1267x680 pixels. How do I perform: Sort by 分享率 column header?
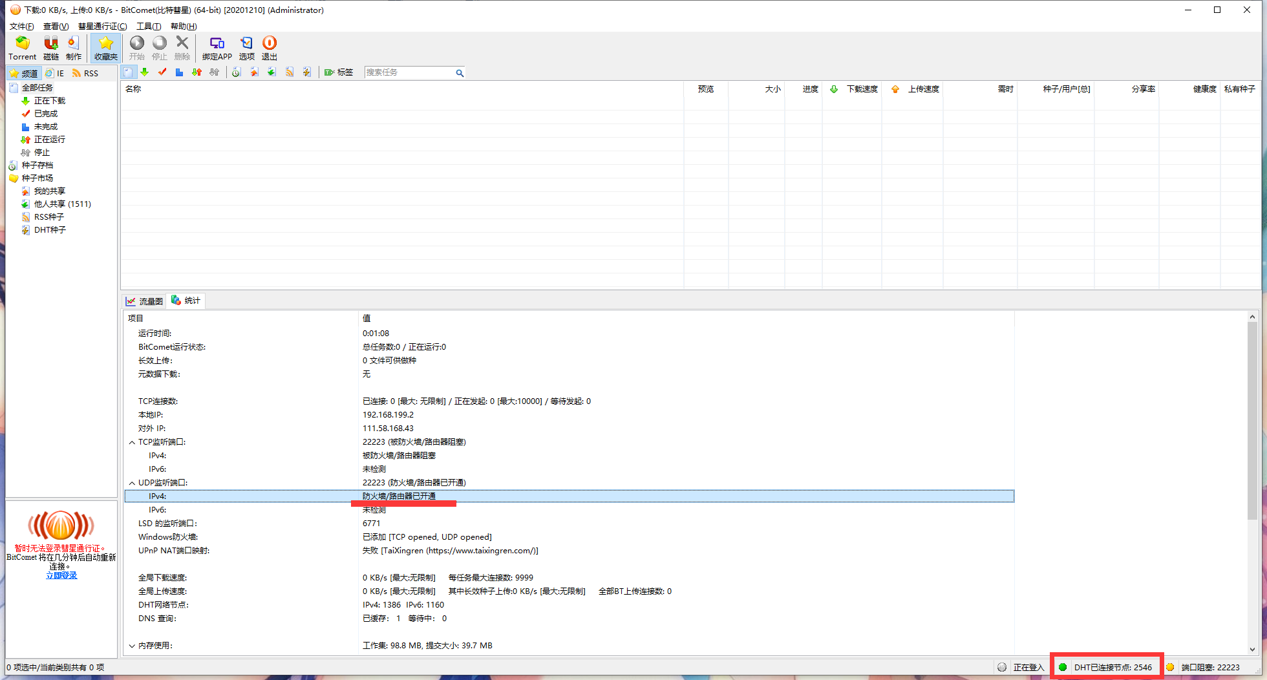pyautogui.click(x=1127, y=89)
